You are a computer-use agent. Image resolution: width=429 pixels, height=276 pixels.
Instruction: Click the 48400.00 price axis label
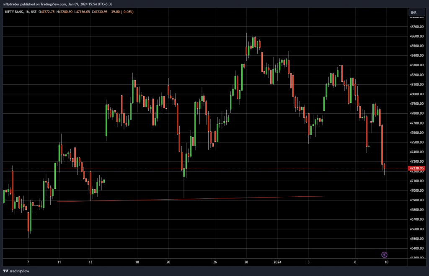click(416, 56)
